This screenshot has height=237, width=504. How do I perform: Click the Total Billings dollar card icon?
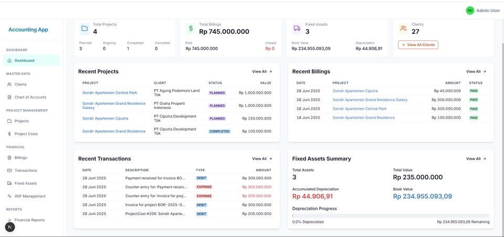pyautogui.click(x=191, y=28)
